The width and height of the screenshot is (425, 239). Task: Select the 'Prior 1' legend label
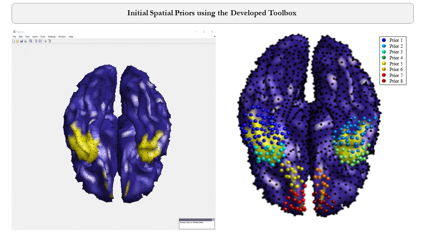[396, 40]
